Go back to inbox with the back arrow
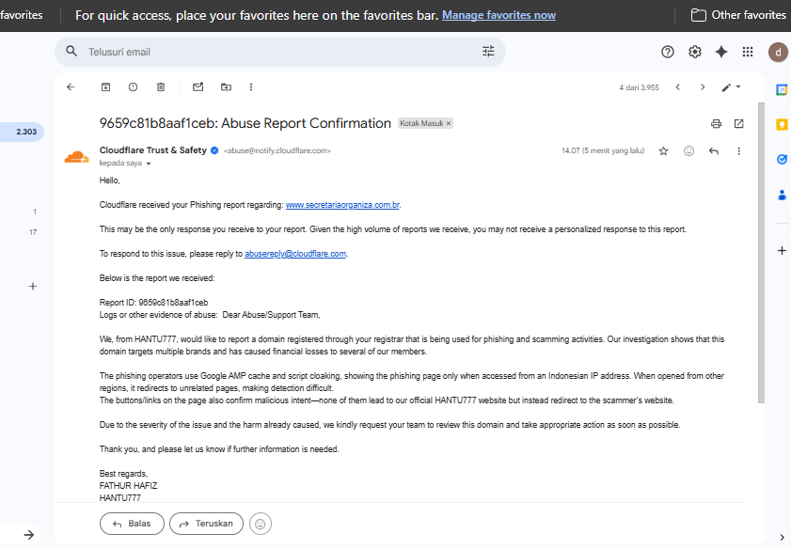 [x=71, y=87]
